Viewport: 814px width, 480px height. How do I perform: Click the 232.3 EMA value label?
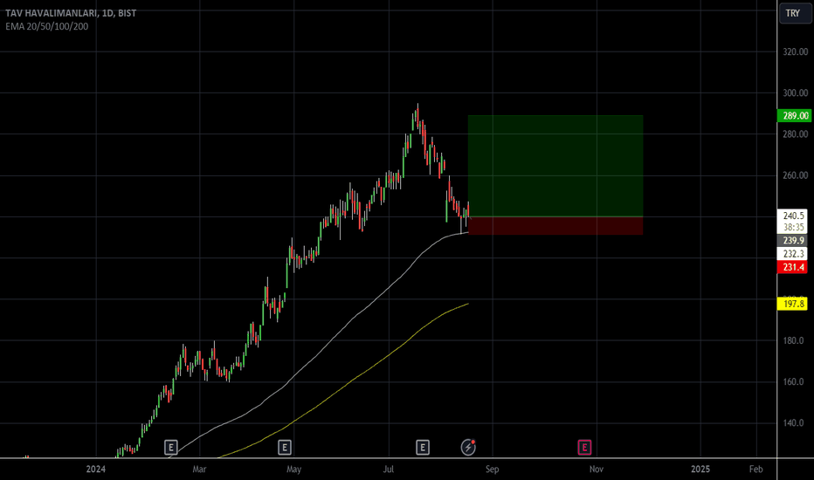tap(793, 254)
